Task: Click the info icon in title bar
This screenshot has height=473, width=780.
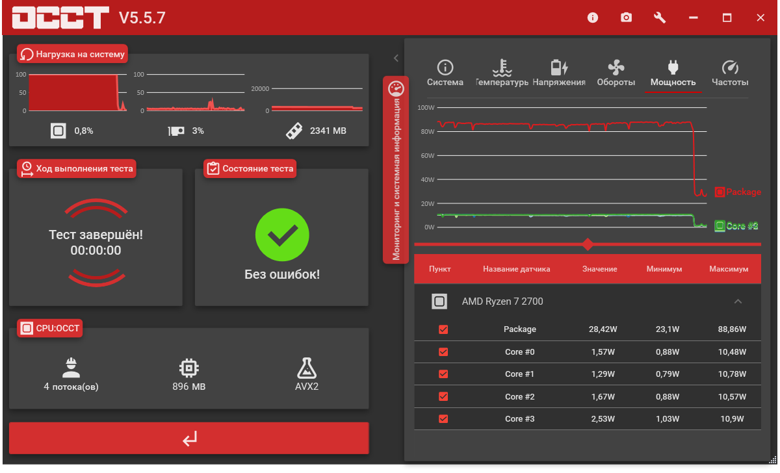Action: tap(592, 18)
